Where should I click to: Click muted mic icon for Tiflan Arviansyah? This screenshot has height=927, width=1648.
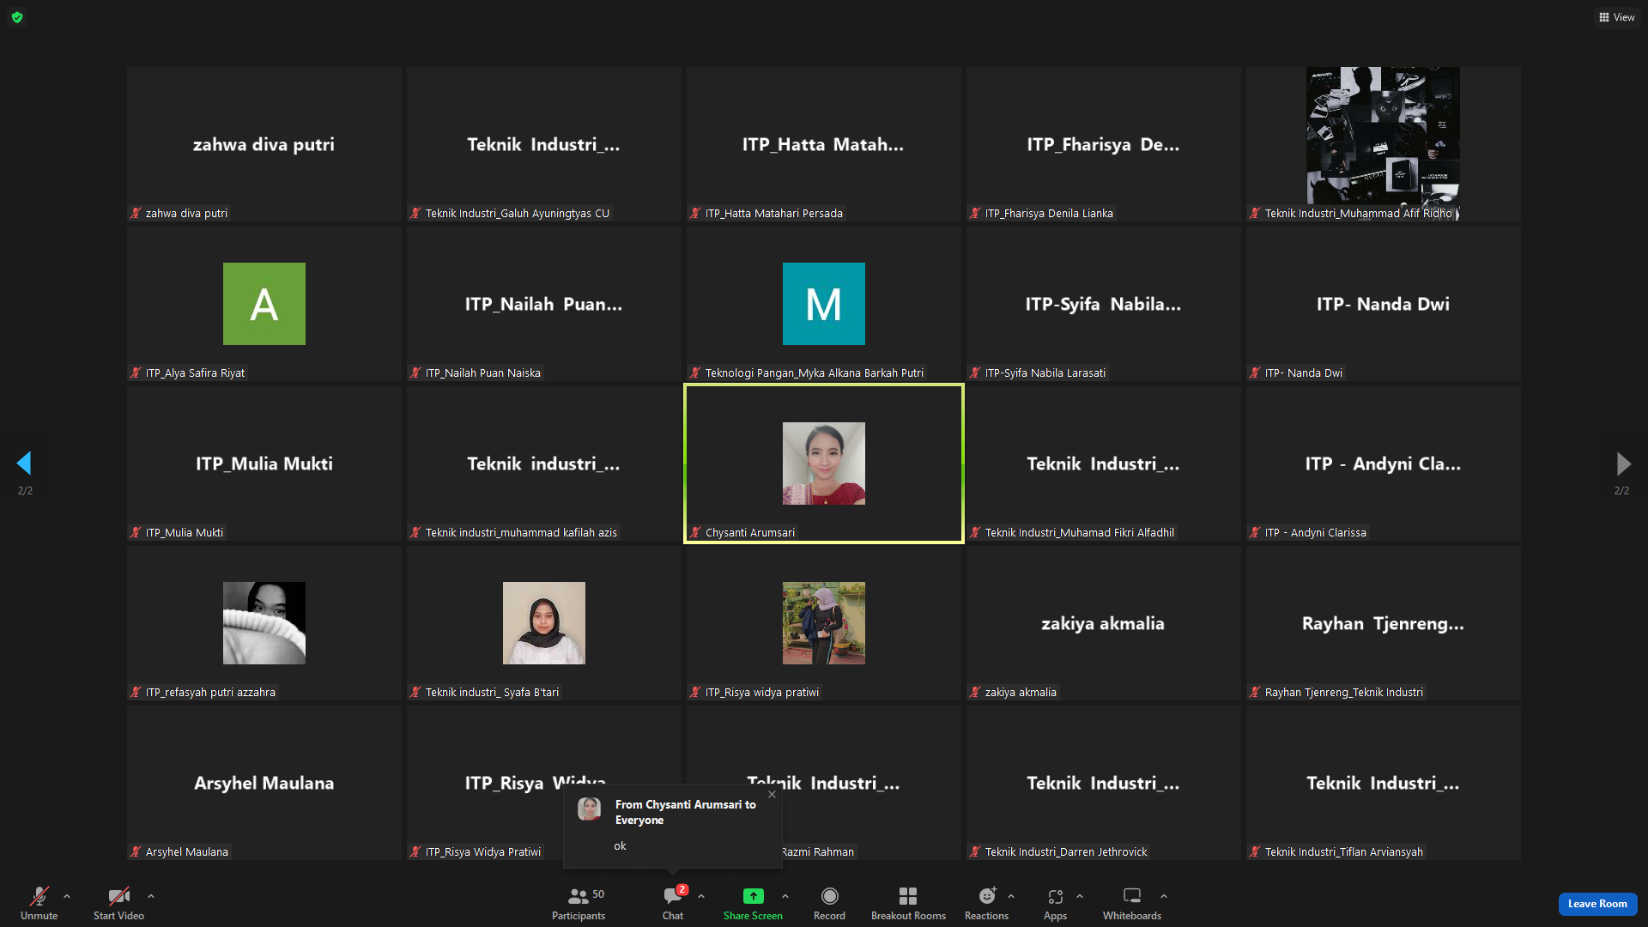tap(1255, 851)
